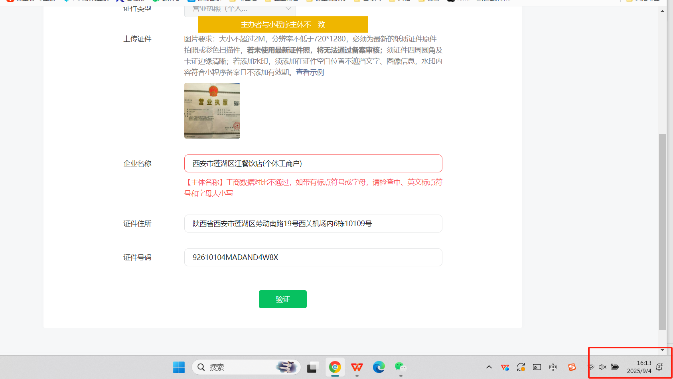Focus the 企业名称 input field

click(x=313, y=164)
